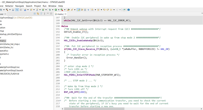Viewport: 203px width, 110px height.
Task: Click the fold marker at line 216
Action: tap(60, 101)
